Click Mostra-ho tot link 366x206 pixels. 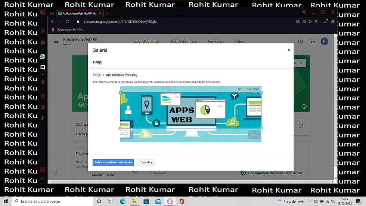tap(103, 175)
